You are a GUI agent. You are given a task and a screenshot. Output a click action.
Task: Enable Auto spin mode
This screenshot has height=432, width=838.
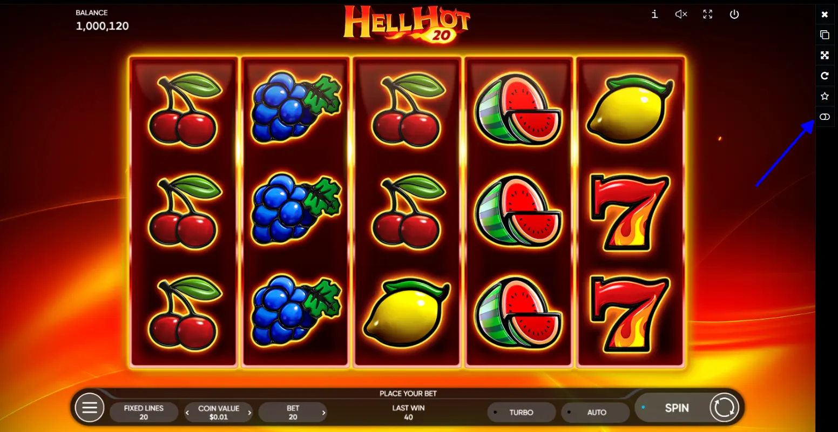coord(596,413)
